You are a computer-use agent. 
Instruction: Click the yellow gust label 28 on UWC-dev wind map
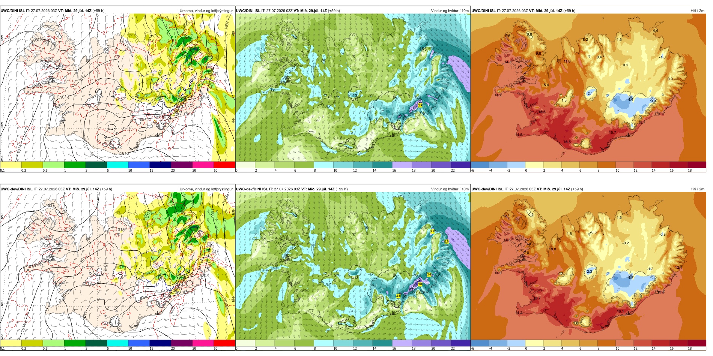tap(432, 231)
